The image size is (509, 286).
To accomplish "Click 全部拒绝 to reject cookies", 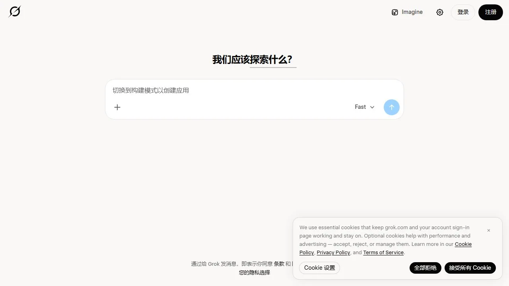I will (x=425, y=268).
